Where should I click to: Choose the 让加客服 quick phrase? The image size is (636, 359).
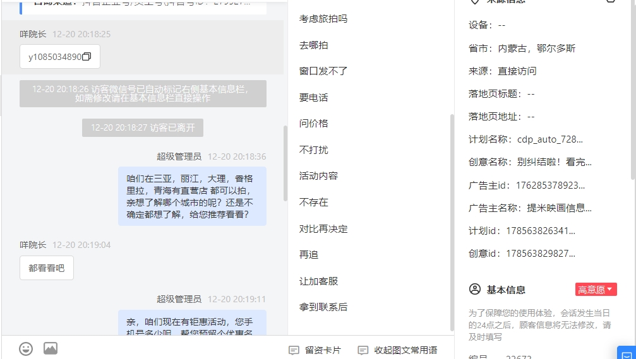(318, 281)
